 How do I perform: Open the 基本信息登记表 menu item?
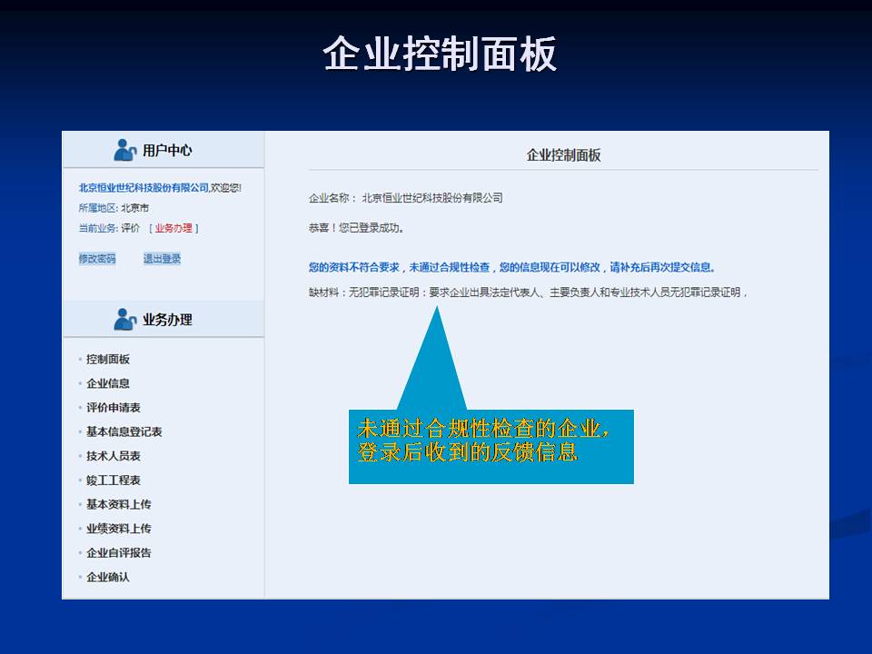click(x=124, y=431)
